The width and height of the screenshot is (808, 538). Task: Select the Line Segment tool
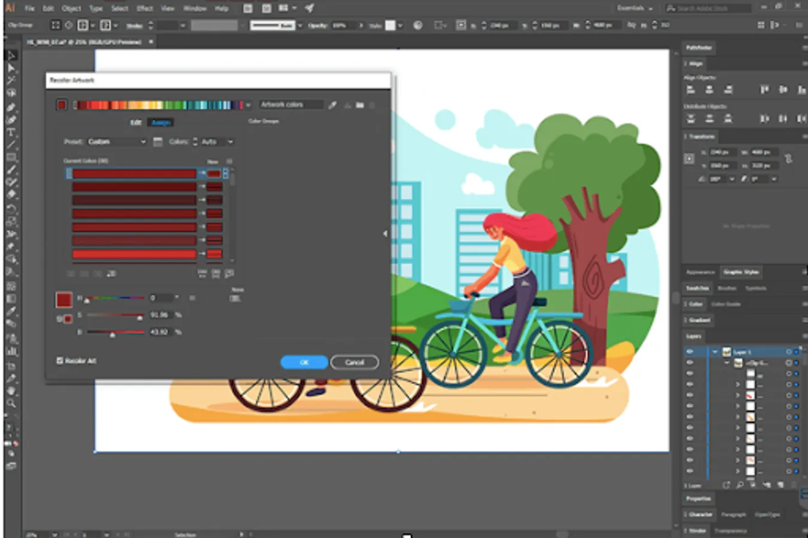tap(11, 145)
